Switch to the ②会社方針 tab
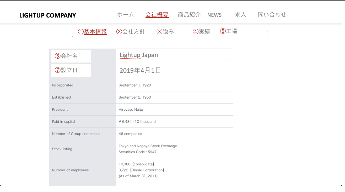This screenshot has width=345, height=192. (x=131, y=32)
